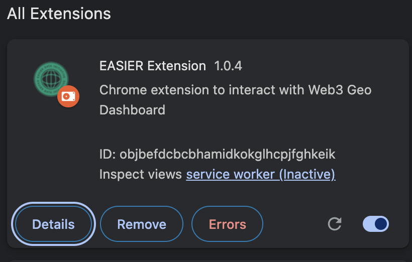Click the version number 1.0.4
The width and height of the screenshot is (412, 262).
pos(228,66)
